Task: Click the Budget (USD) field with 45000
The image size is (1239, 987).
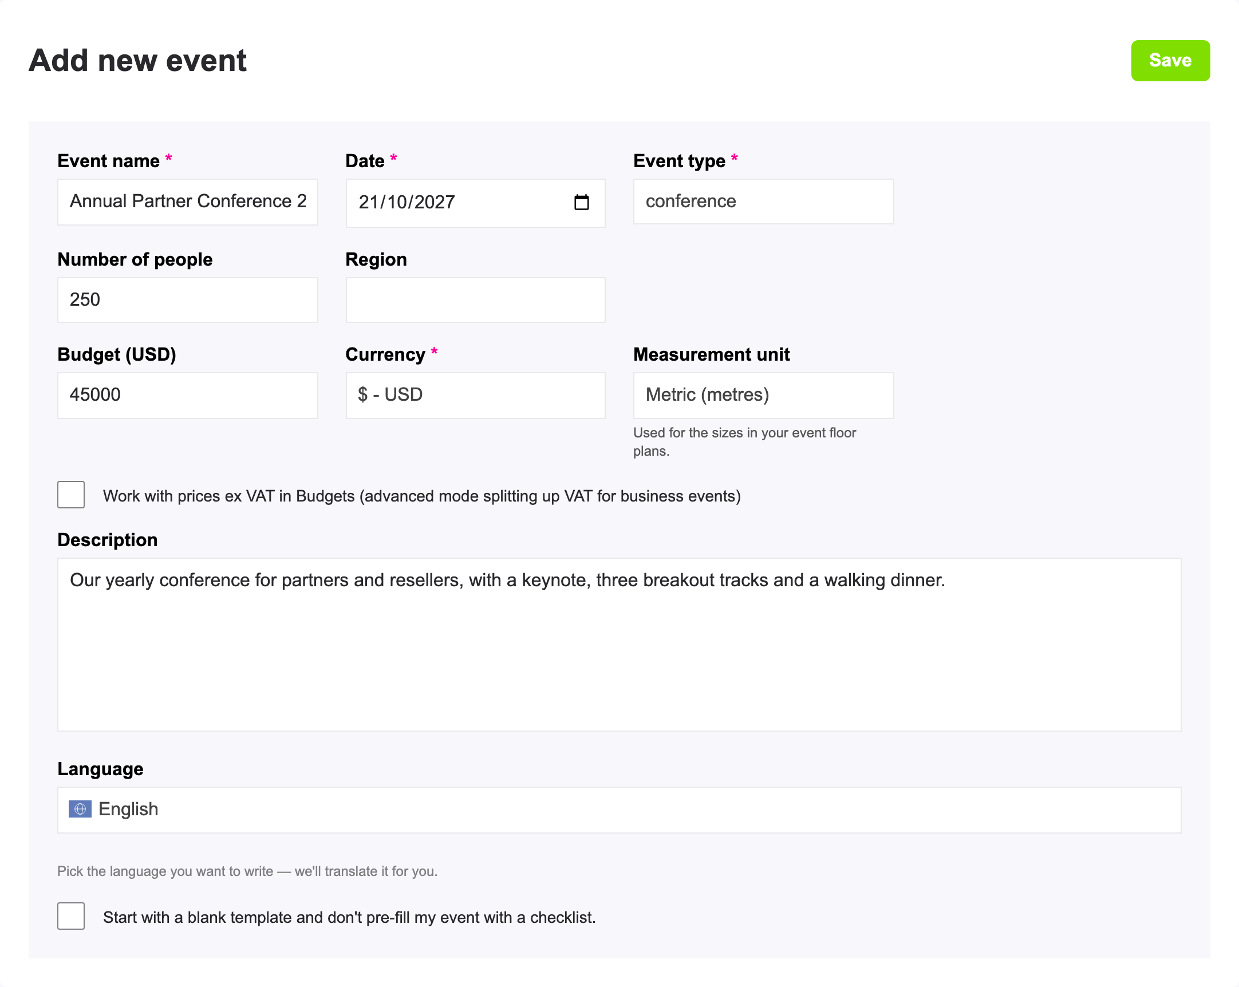Action: (x=187, y=395)
